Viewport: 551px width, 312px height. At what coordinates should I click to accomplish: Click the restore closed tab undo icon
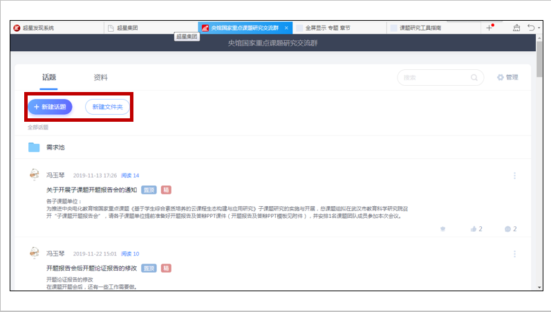click(531, 28)
